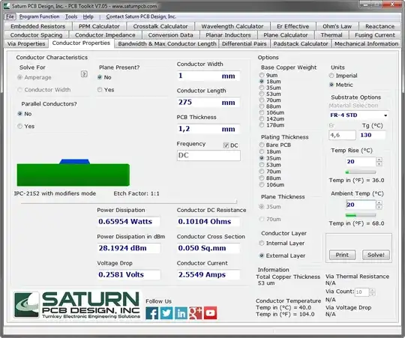The width and height of the screenshot is (405, 338).
Task: Open the Crosstalk Calculator tab
Action: pyautogui.click(x=160, y=26)
